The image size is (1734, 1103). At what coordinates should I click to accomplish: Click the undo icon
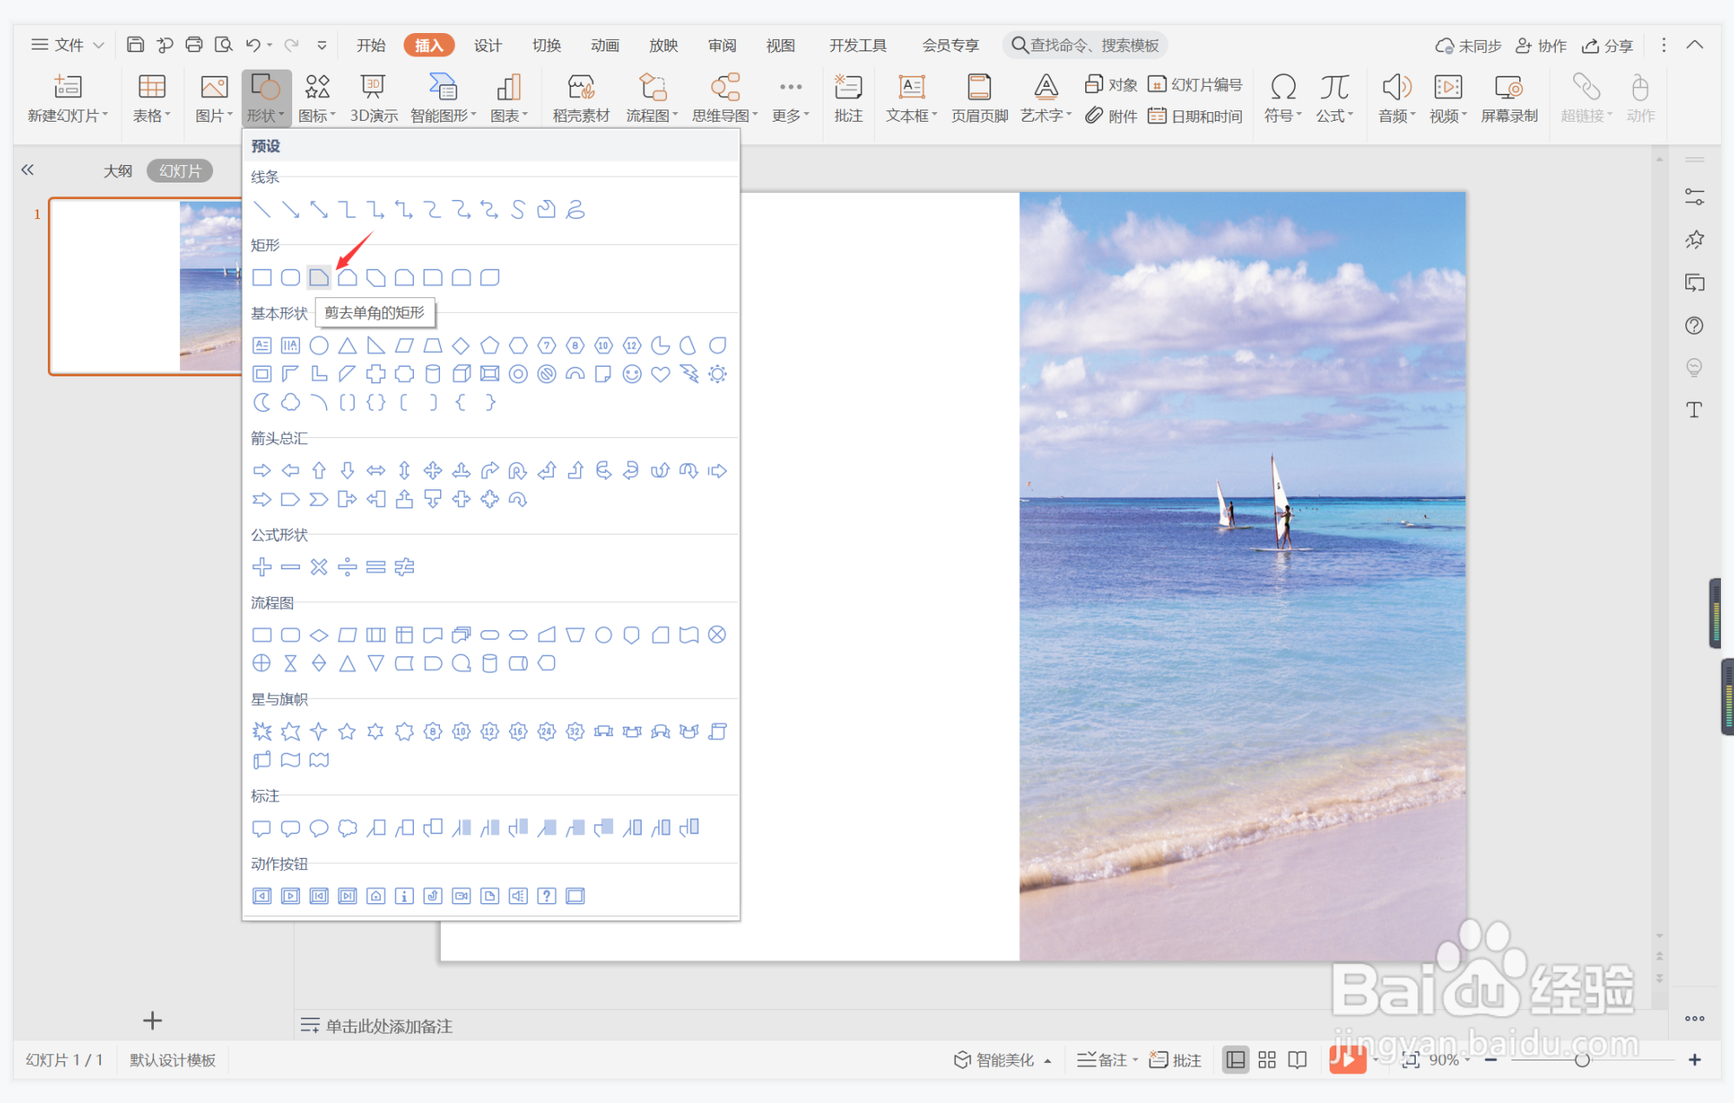tap(253, 44)
